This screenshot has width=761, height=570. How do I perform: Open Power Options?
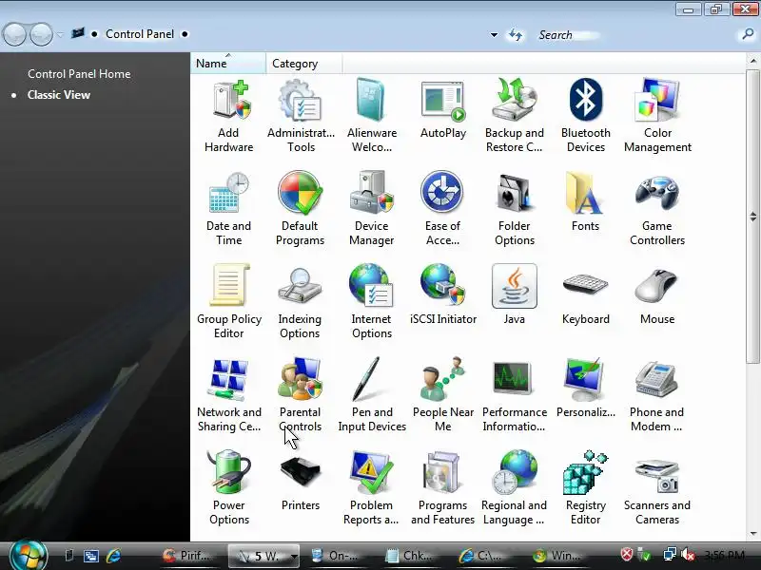(x=228, y=488)
